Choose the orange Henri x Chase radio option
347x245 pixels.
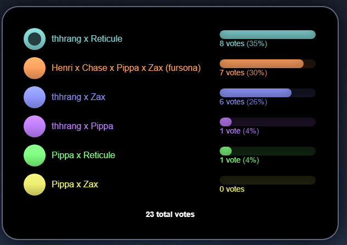coord(35,68)
